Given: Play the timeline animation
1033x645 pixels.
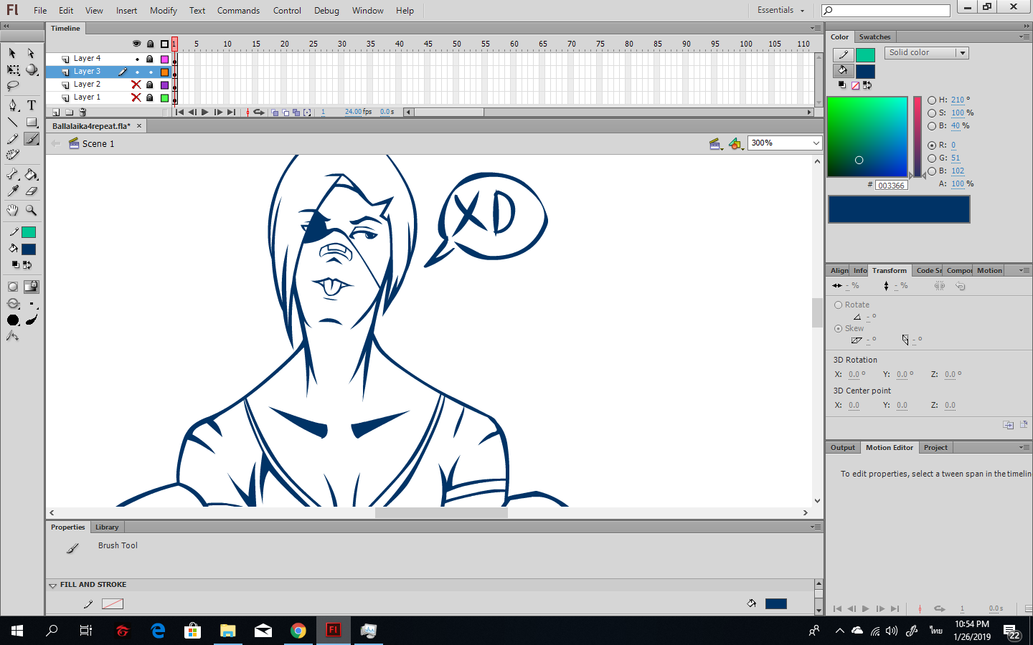Looking at the screenshot, I should 205,112.
